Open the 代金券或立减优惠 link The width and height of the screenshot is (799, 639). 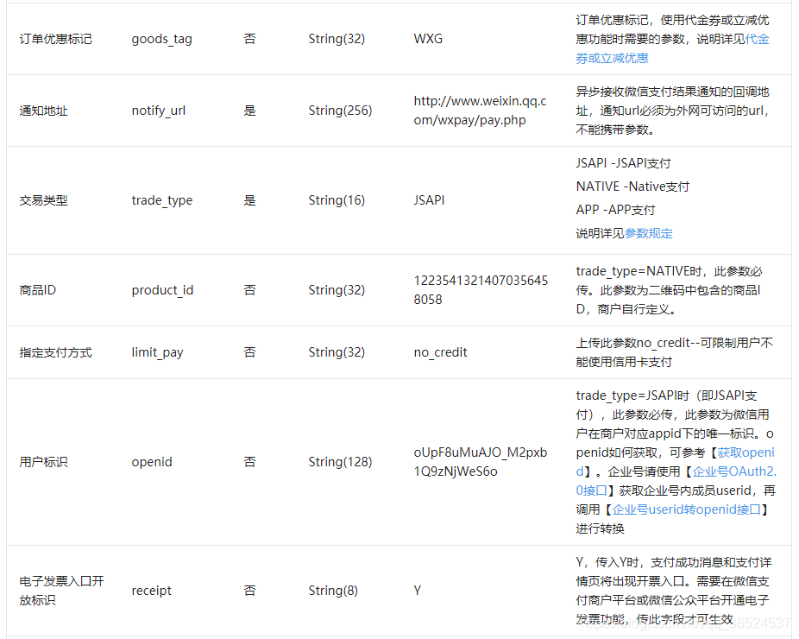[673, 48]
